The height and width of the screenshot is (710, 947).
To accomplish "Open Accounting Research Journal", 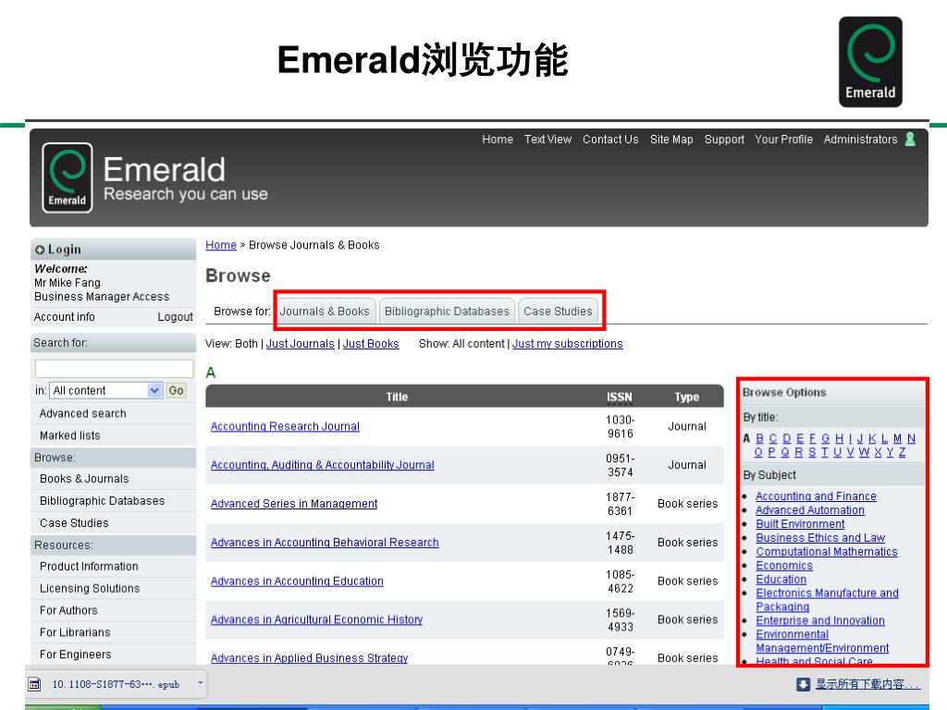I will click(285, 426).
